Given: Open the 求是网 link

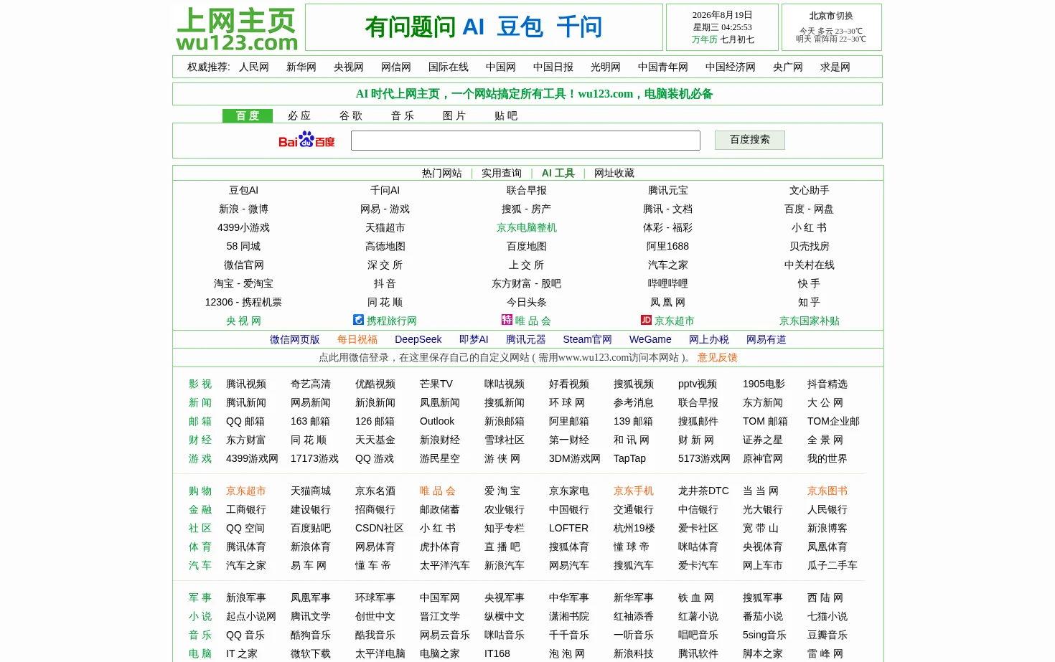Looking at the screenshot, I should [835, 67].
